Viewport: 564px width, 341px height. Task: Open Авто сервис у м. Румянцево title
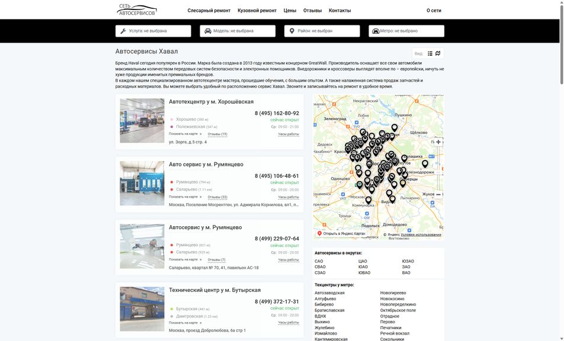pyautogui.click(x=206, y=164)
